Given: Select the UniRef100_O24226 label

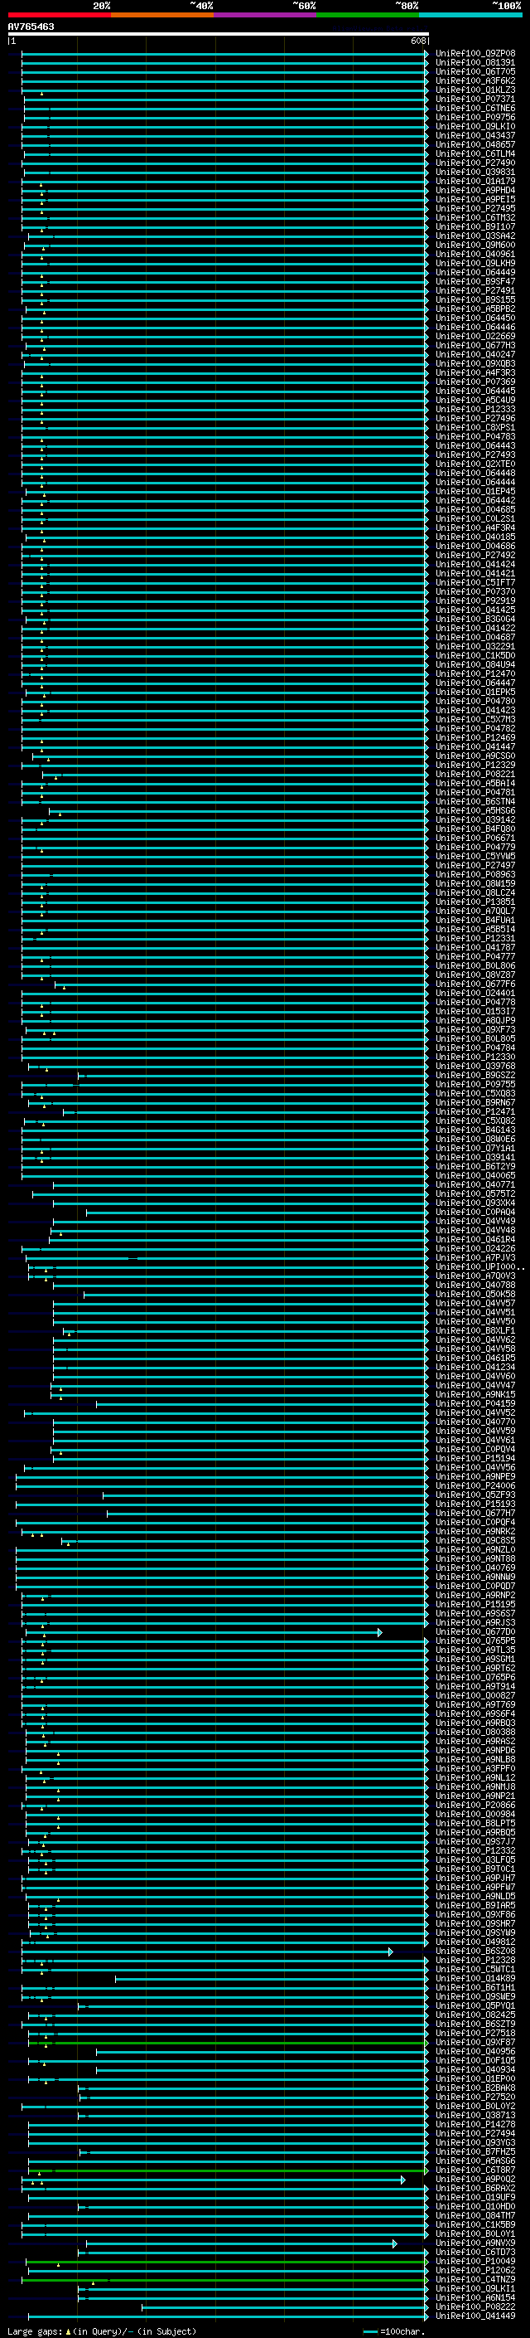Looking at the screenshot, I should (475, 1249).
